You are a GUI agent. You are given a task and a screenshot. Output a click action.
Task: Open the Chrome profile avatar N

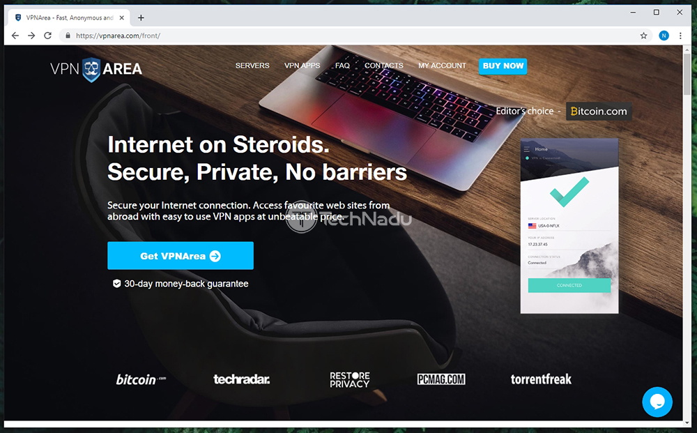pyautogui.click(x=664, y=36)
